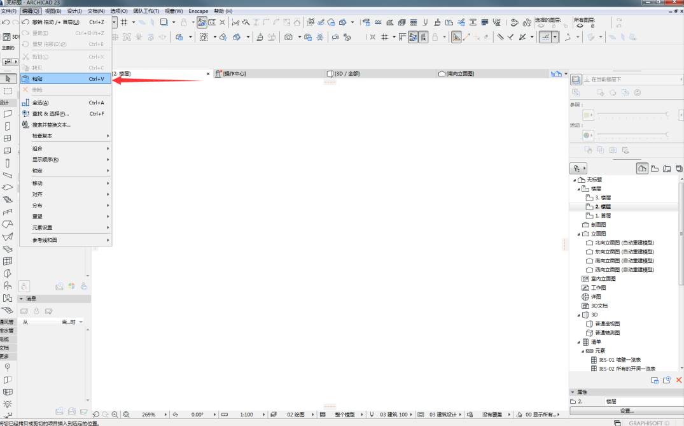Click the rebuild icon in trace panel
The height and width of the screenshot is (426, 684).
click(x=638, y=92)
